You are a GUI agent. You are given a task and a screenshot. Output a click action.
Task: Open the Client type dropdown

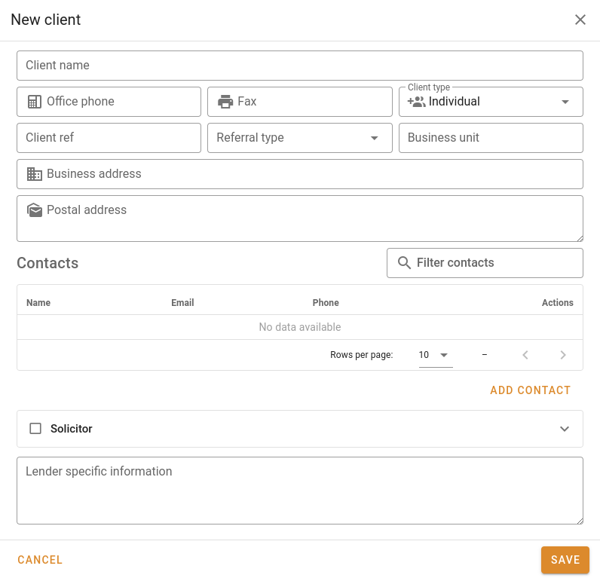[565, 102]
